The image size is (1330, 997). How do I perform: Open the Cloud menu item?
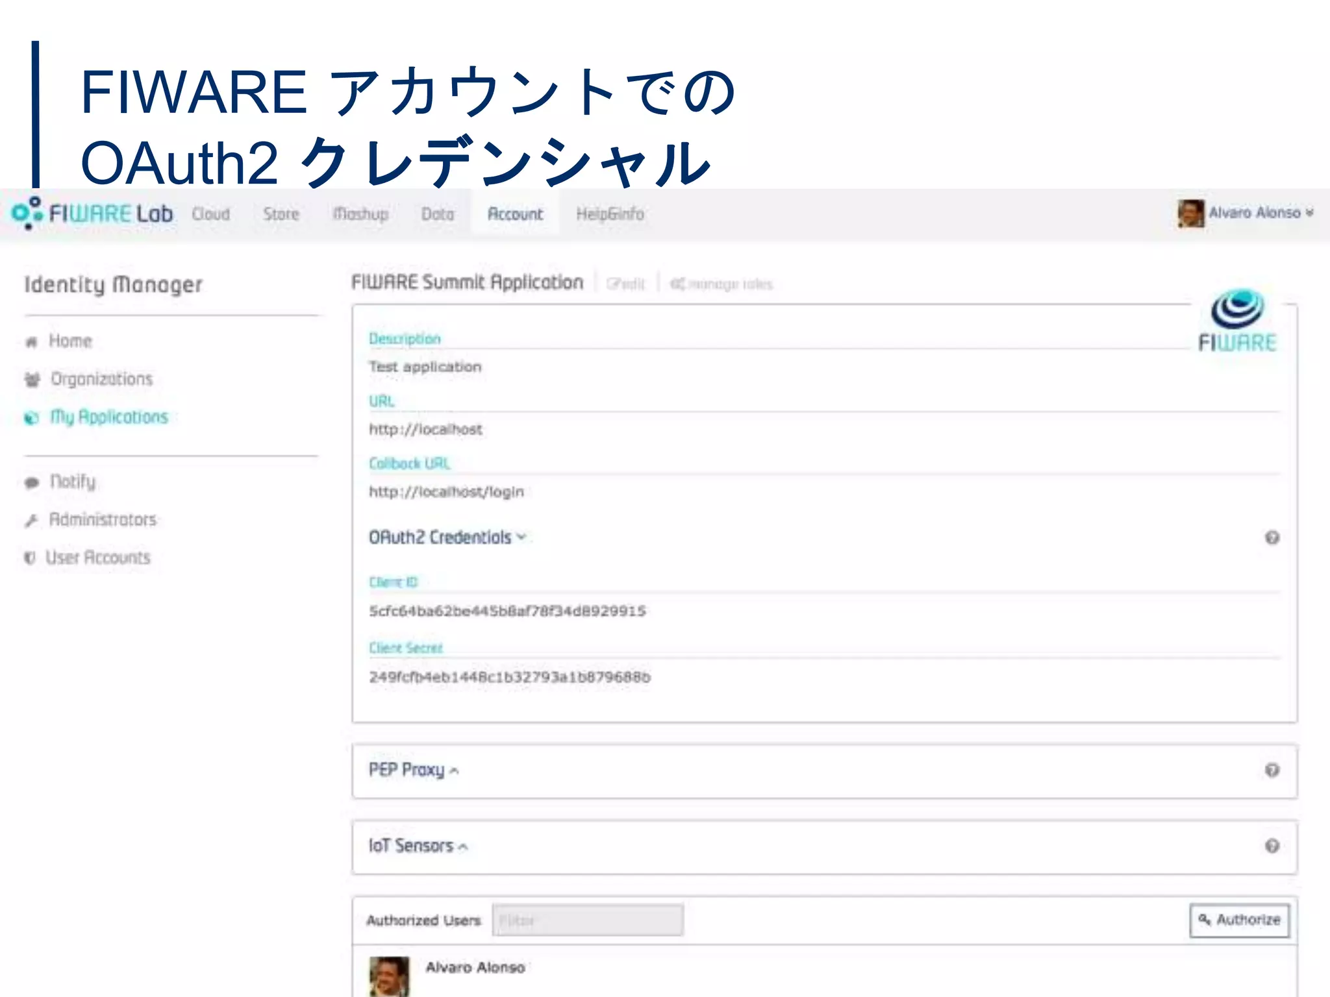[x=211, y=214]
